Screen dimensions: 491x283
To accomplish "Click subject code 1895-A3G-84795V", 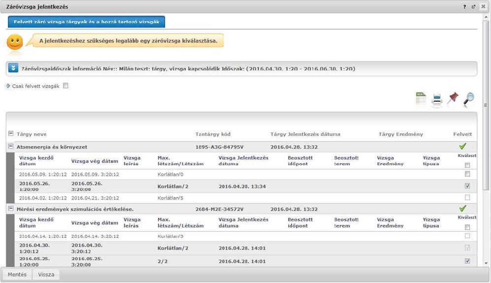I will coord(220,147).
